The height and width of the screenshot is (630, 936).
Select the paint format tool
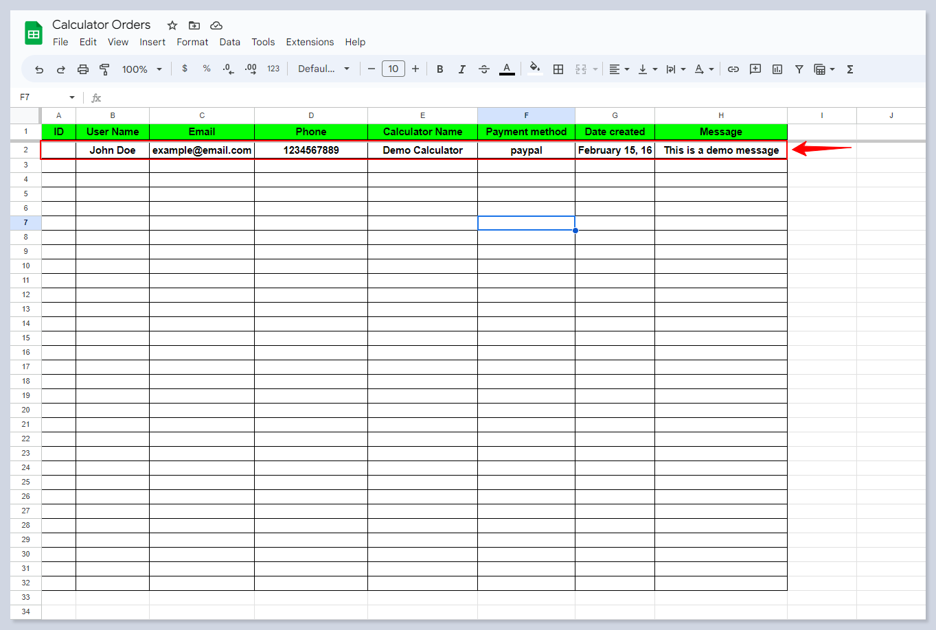coord(104,69)
